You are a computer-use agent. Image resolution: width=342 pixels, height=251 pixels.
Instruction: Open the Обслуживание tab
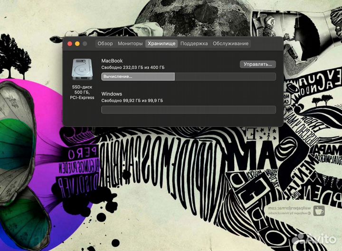coord(230,44)
